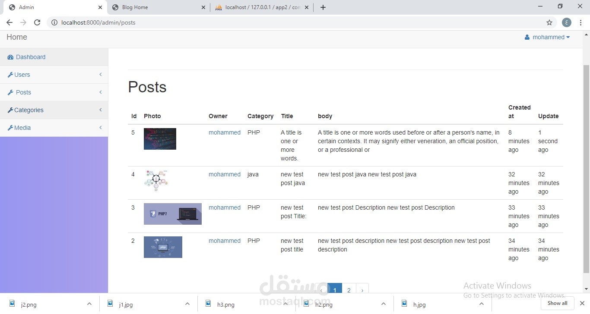
Task: Switch to the Blog Home tab
Action: [159, 7]
